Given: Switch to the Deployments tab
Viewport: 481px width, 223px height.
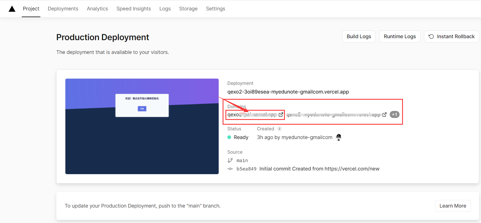Looking at the screenshot, I should (63, 9).
